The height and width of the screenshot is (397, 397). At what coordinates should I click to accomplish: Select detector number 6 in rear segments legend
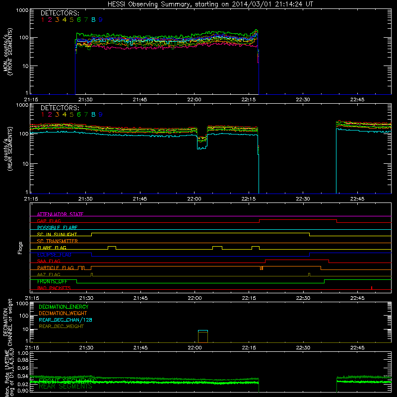pyautogui.click(x=79, y=115)
